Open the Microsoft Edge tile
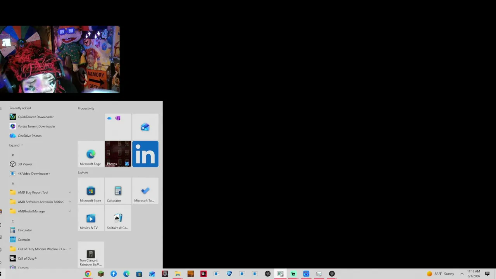Screen dimensions: 496x279 91,154
